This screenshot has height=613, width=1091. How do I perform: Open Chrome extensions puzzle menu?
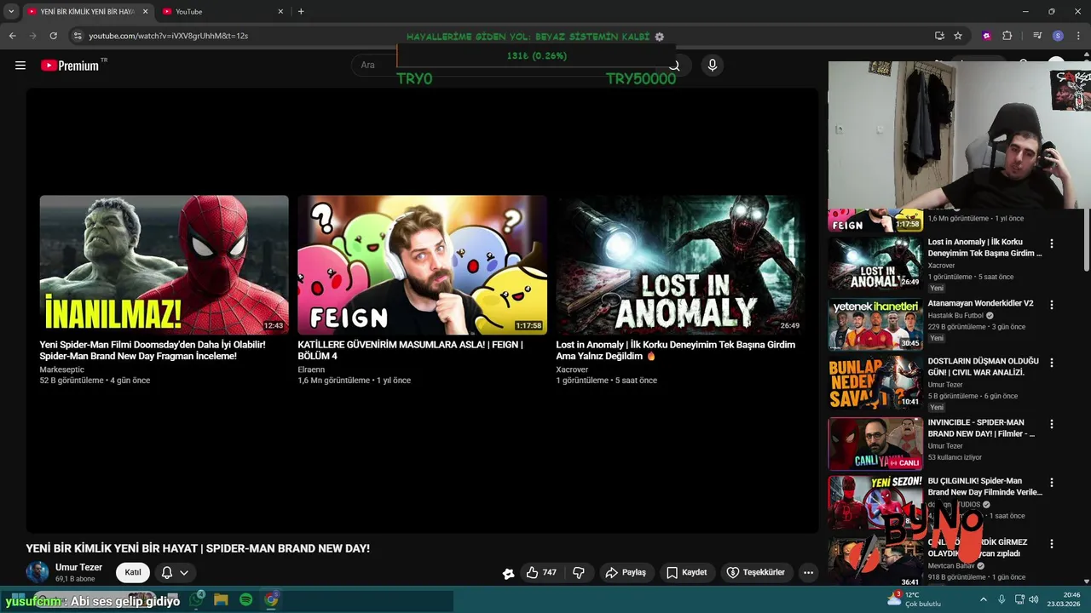pyautogui.click(x=1007, y=36)
